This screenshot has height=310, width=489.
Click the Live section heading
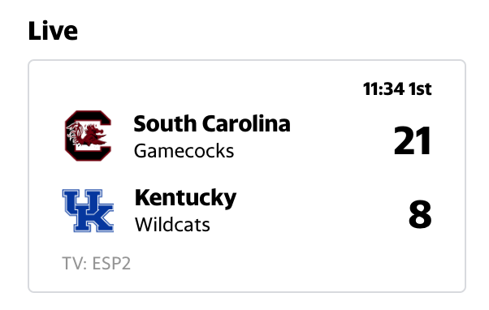coord(53,31)
